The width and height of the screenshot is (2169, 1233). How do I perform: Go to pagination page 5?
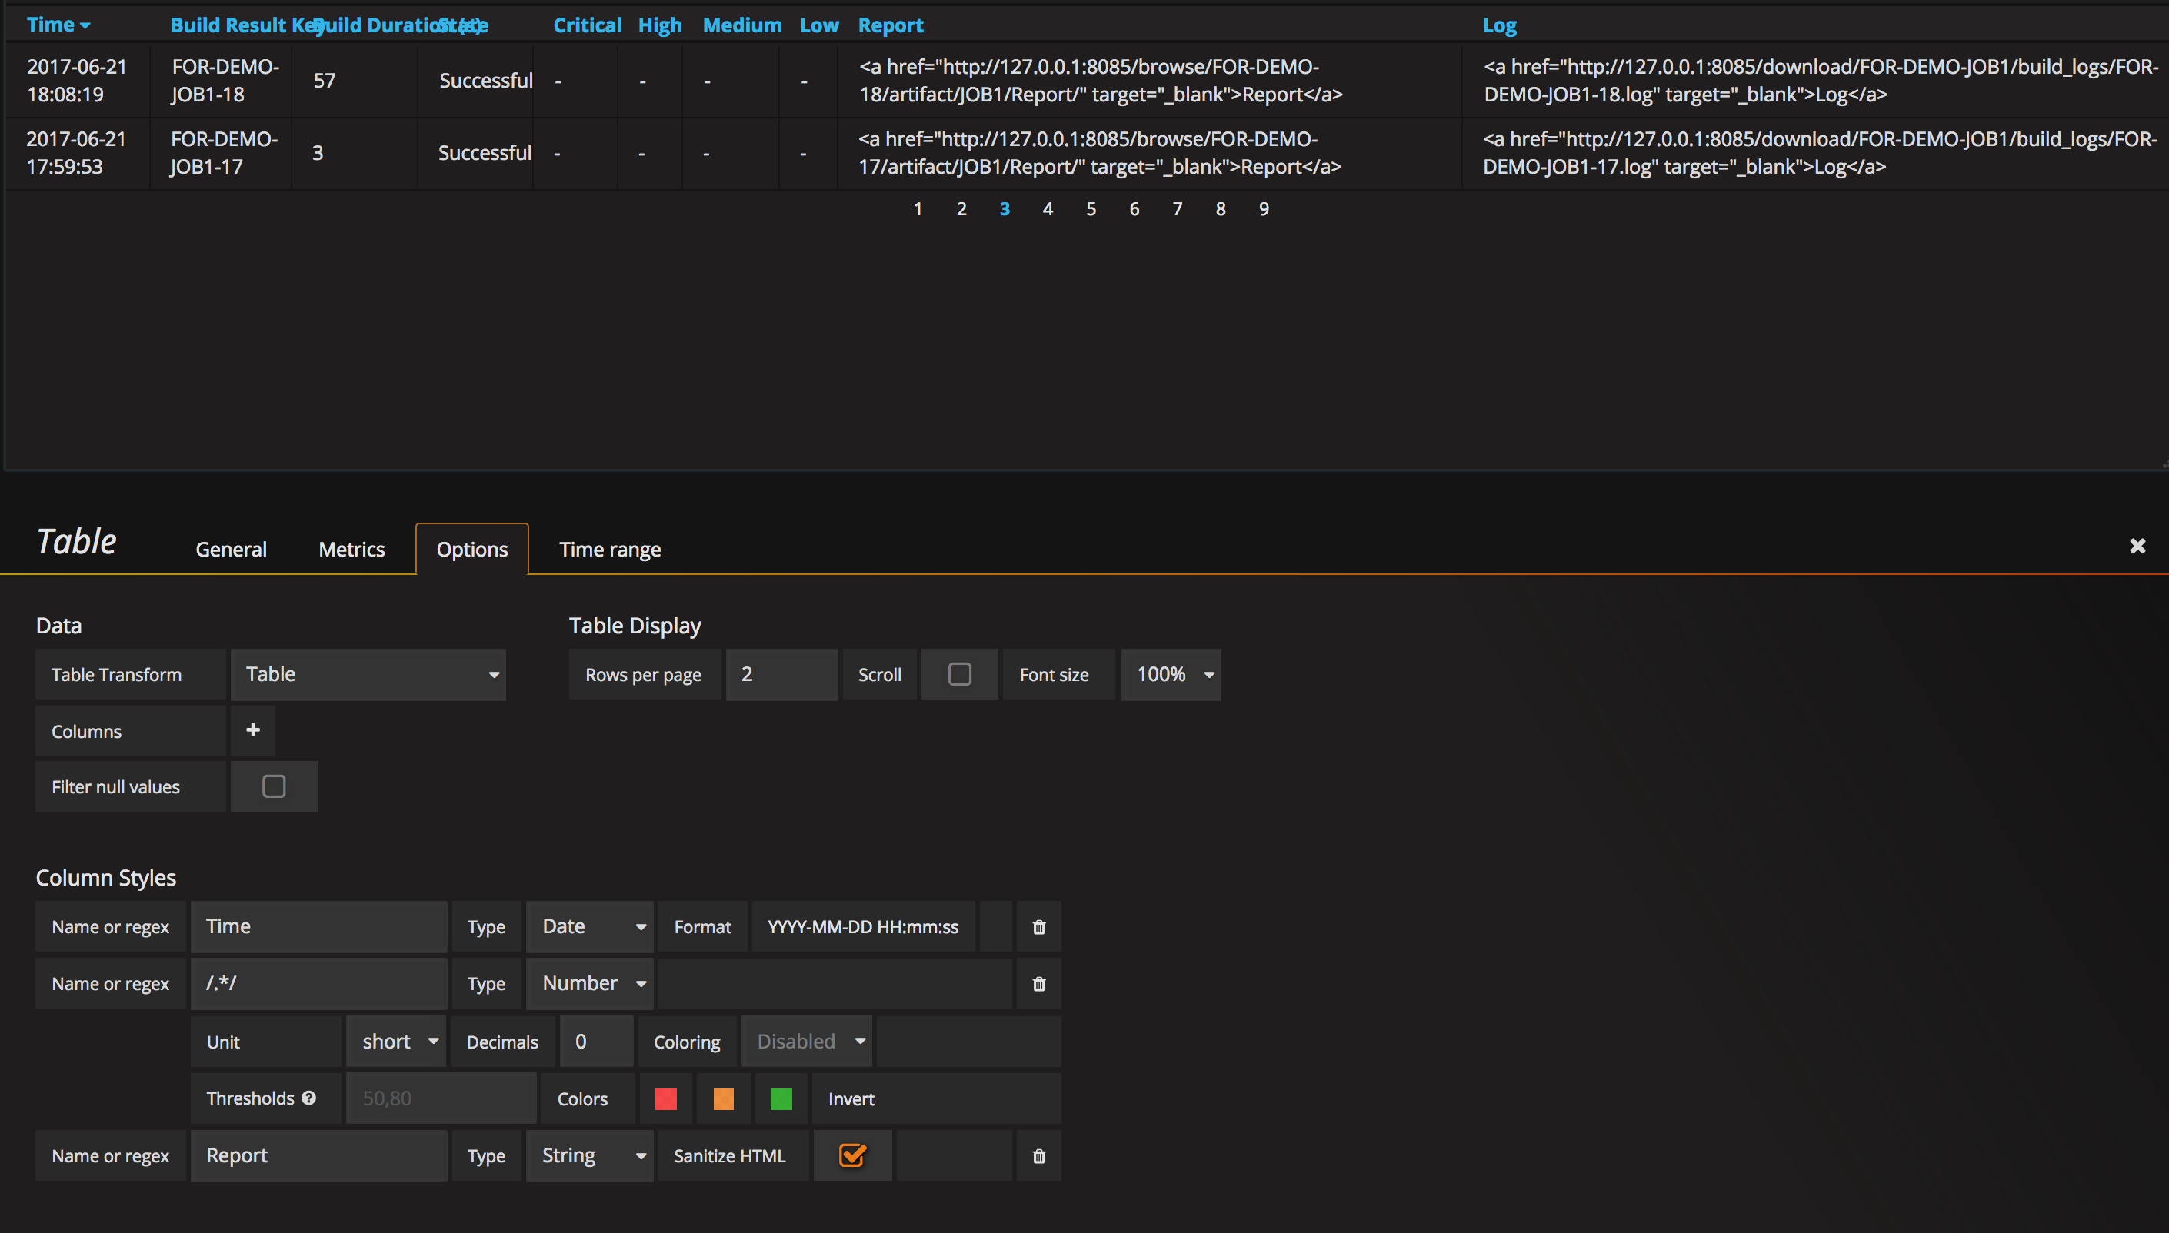click(1091, 208)
